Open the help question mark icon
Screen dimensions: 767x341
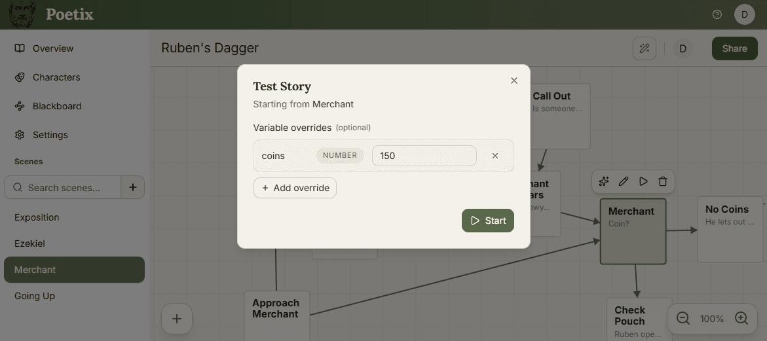coord(717,14)
